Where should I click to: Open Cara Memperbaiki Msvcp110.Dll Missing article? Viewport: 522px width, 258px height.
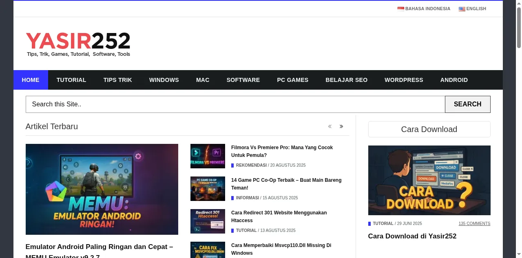pos(281,249)
